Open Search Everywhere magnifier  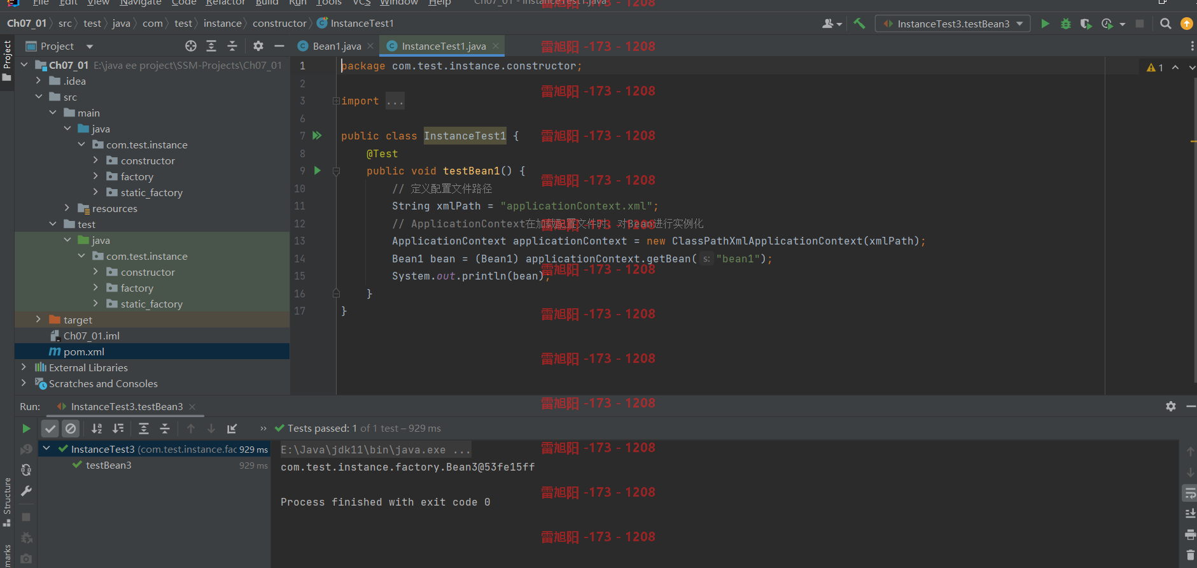[x=1165, y=24]
